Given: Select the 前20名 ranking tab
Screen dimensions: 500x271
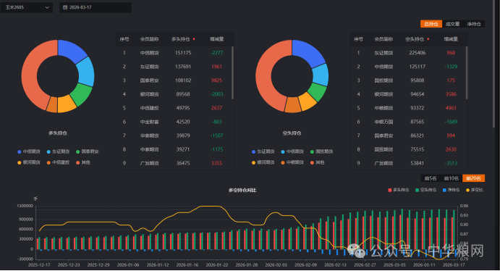Looking at the screenshot, I should 473,178.
